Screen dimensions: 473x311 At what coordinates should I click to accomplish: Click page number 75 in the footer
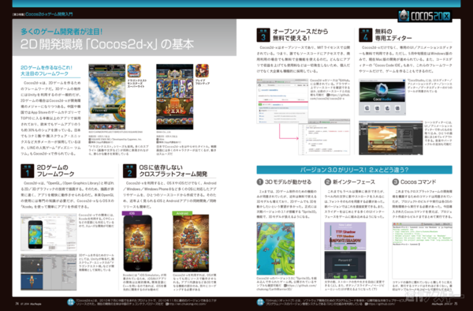click(x=456, y=304)
